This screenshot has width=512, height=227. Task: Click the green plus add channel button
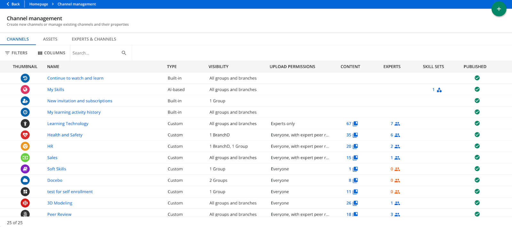pyautogui.click(x=499, y=9)
